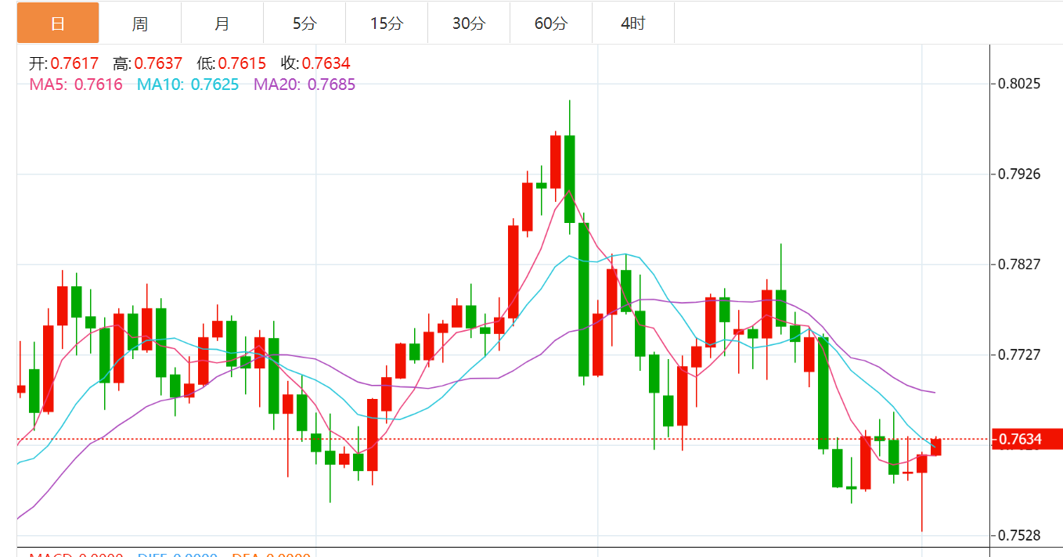Click the 0.7528 price axis label
1063x557 pixels.
coord(1019,535)
